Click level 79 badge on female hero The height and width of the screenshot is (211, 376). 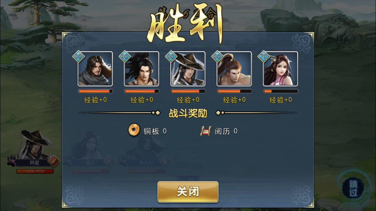coord(263,57)
